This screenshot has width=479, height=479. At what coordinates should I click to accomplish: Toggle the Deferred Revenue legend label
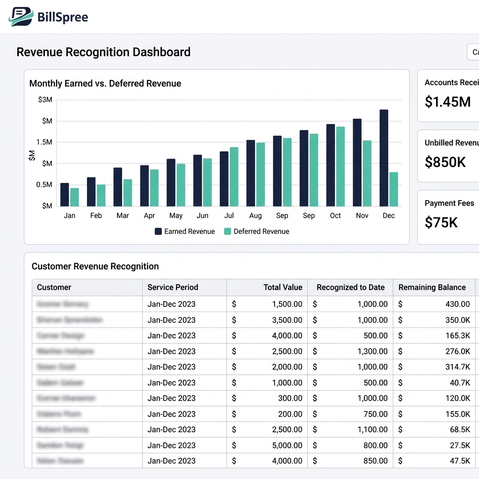click(261, 231)
